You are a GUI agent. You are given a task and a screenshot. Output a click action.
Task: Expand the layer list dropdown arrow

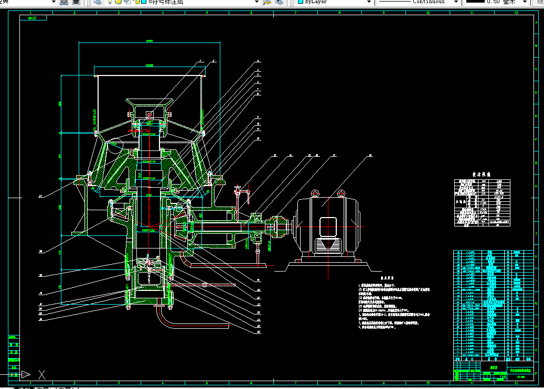pos(257,2)
